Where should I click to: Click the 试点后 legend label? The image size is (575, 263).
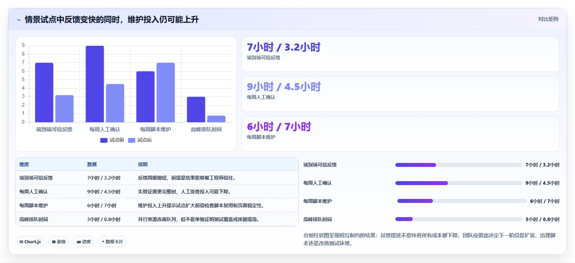[144, 140]
